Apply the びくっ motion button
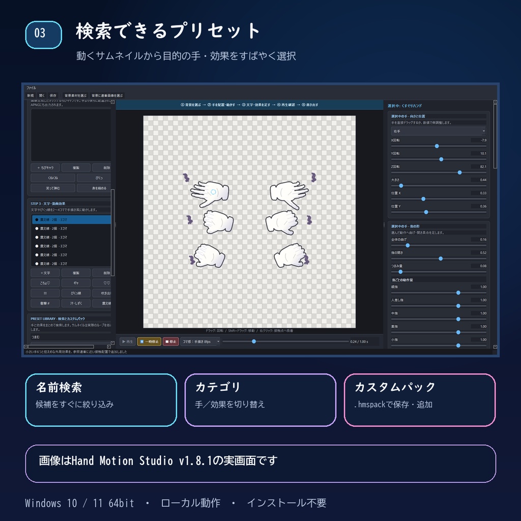The height and width of the screenshot is (521, 521). (x=94, y=178)
